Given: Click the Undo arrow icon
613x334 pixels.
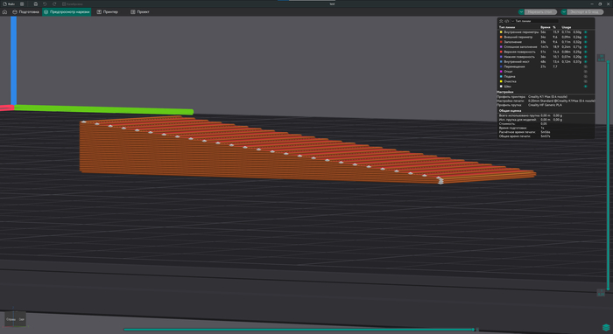Looking at the screenshot, I should [x=45, y=3].
